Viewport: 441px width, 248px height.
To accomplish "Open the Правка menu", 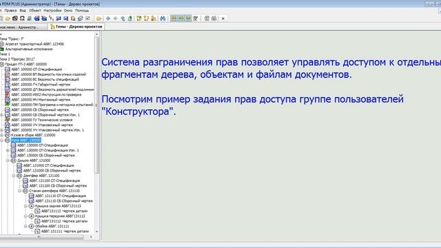I will (10, 10).
